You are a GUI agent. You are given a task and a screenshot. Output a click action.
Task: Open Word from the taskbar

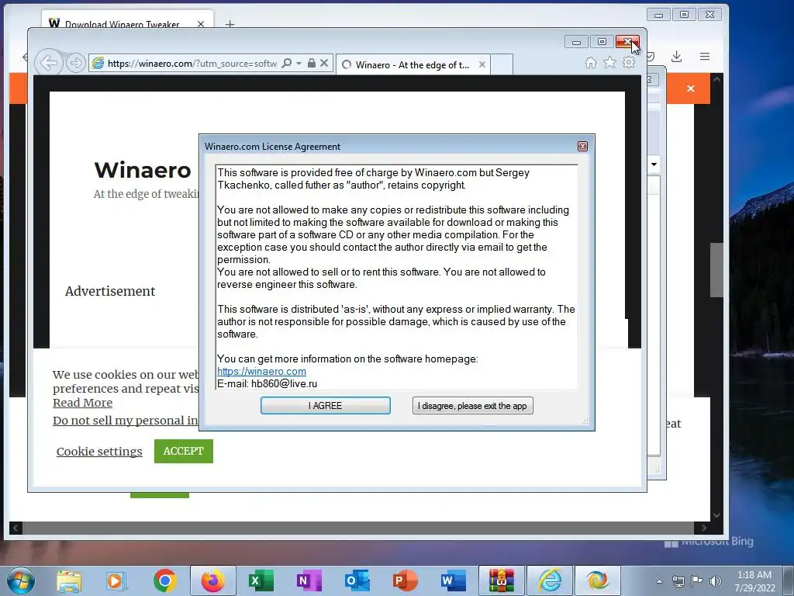(453, 580)
